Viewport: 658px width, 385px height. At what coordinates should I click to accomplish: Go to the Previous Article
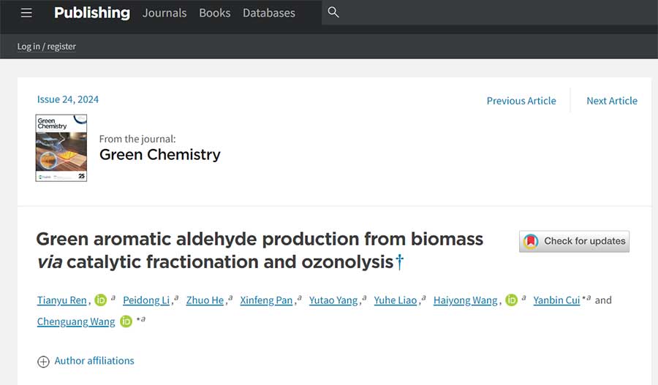click(x=521, y=101)
